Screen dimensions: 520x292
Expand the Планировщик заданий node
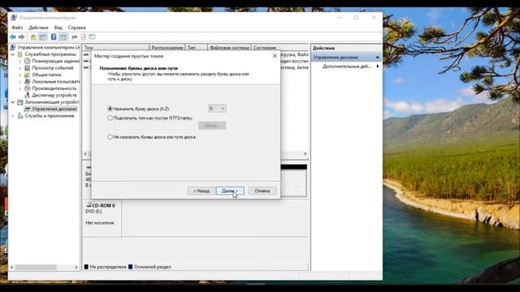tap(19, 62)
